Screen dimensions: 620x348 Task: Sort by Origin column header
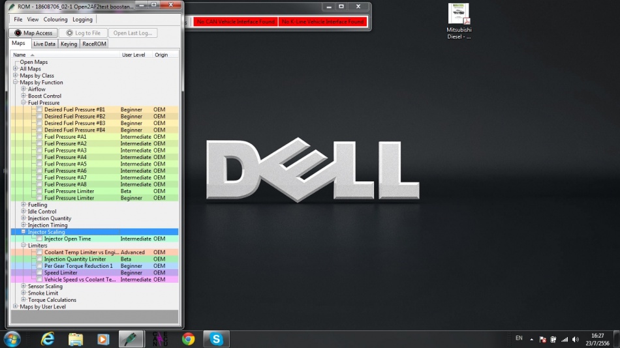[165, 55]
